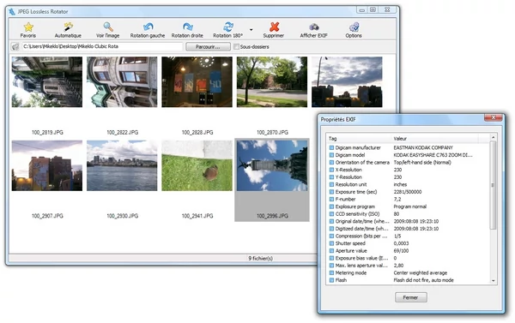Browse folders with the Parcourir button
Screen dimensions: 515x323
208,47
